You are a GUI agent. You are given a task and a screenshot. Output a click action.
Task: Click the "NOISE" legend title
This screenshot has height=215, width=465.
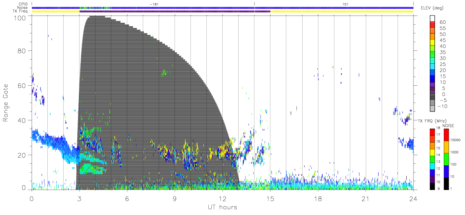pos(448,126)
